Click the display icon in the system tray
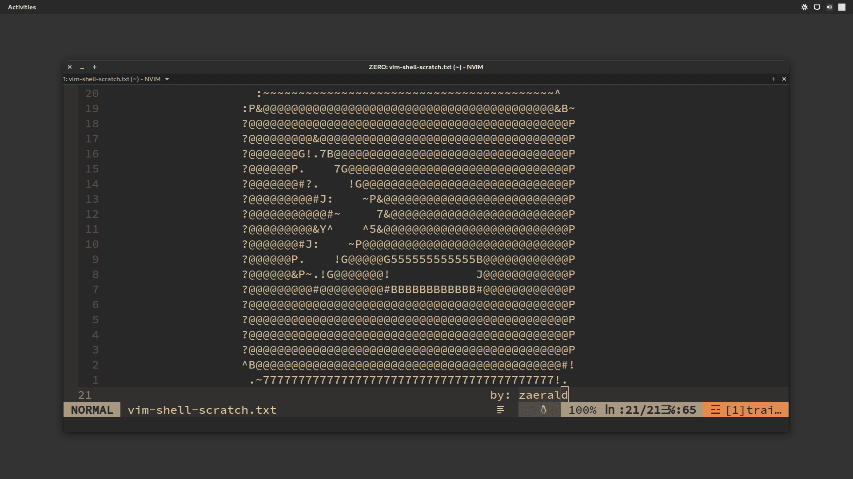 [x=817, y=7]
